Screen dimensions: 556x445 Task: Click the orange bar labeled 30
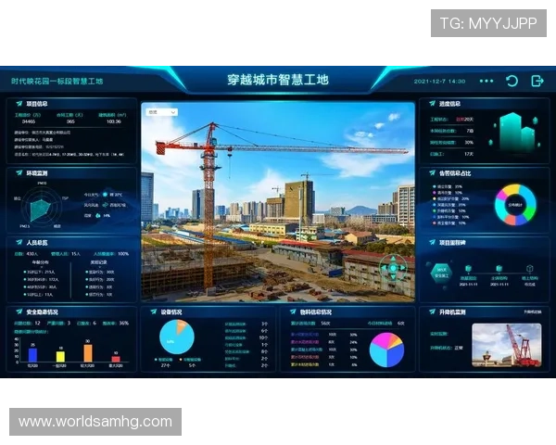(x=88, y=353)
